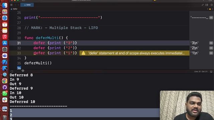Image resolution: width=214 pixels, height=120 pixels.
Task: Open the editor review changes button
Action: [203, 5]
